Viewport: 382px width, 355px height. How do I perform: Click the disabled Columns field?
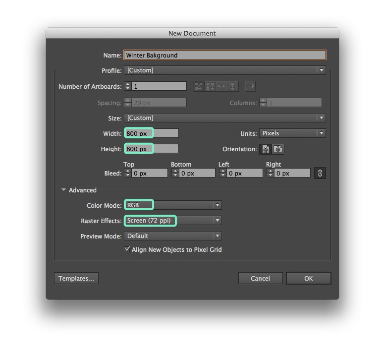294,103
